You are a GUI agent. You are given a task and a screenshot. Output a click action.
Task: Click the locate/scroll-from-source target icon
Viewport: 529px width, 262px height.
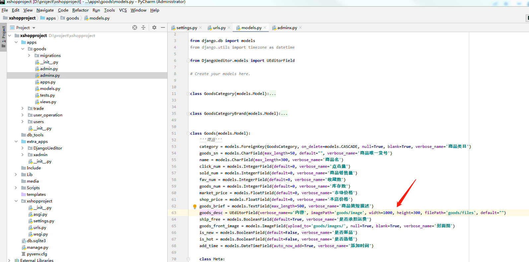point(135,27)
